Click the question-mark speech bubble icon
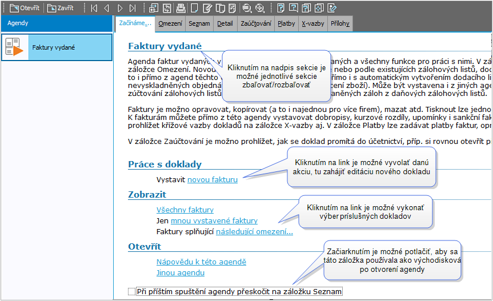 click(x=293, y=8)
